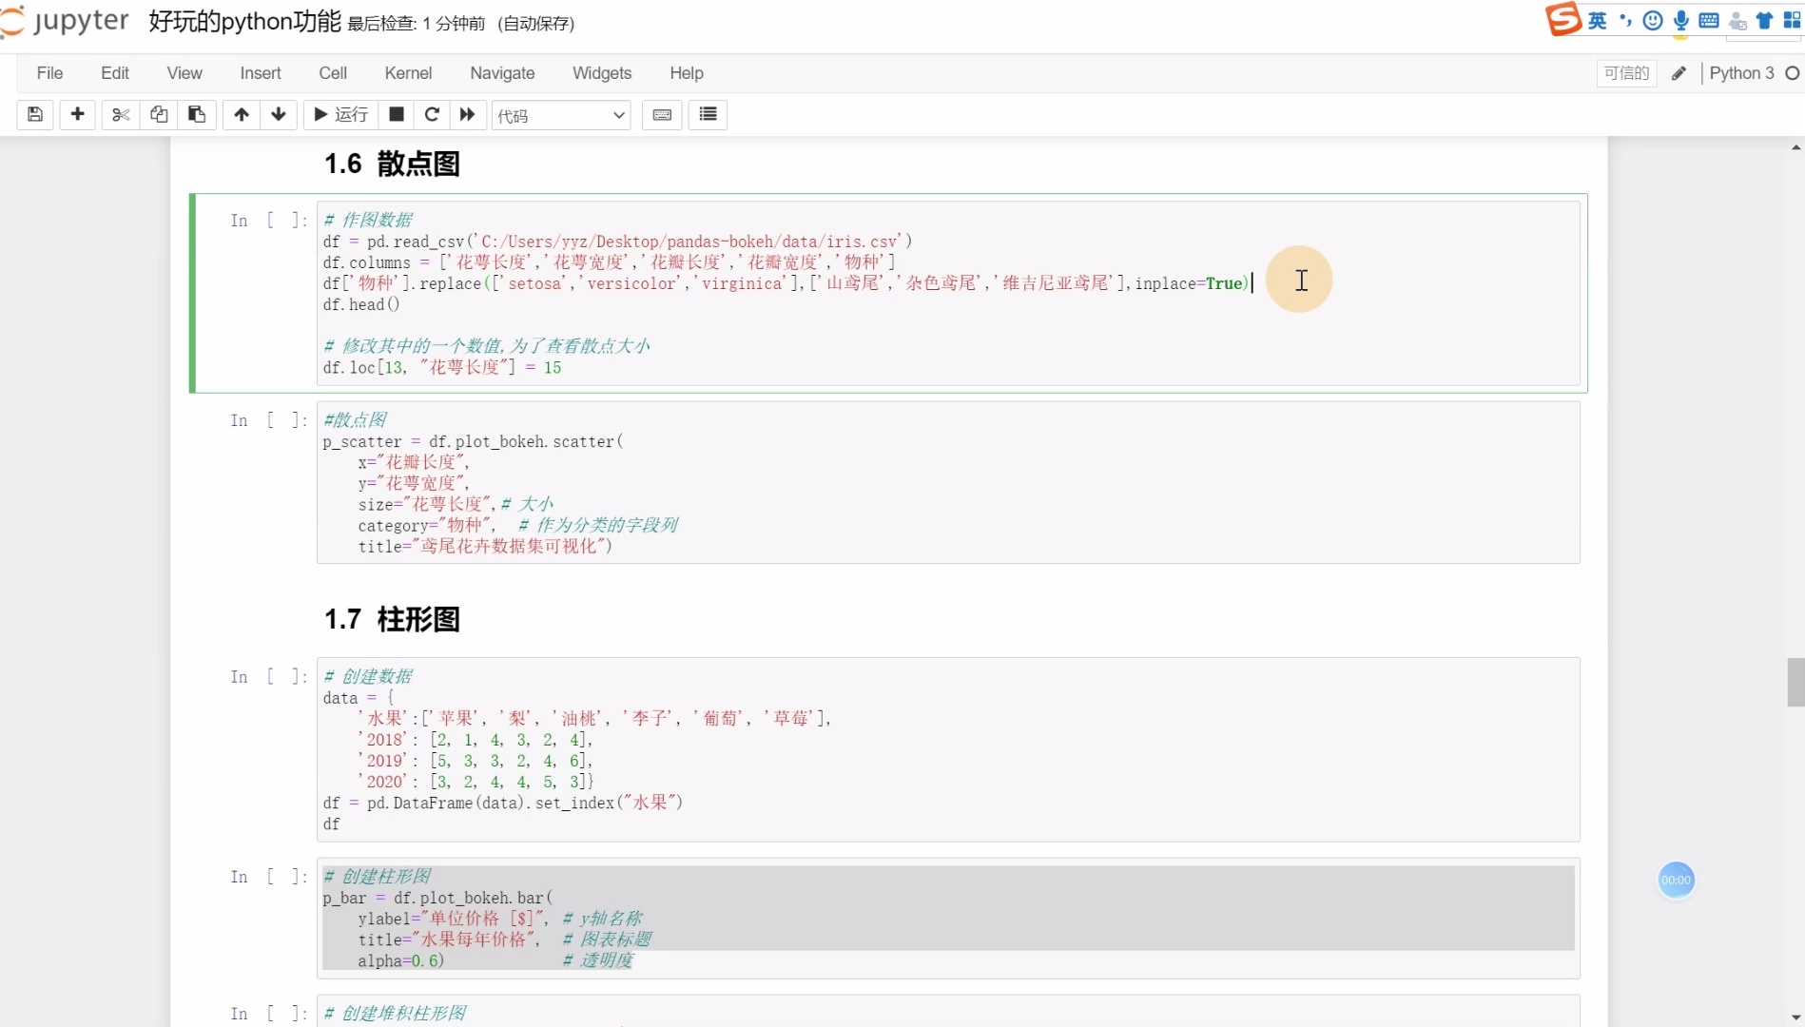Open the Widgets menu
Screen dimensions: 1805x1027
click(601, 72)
